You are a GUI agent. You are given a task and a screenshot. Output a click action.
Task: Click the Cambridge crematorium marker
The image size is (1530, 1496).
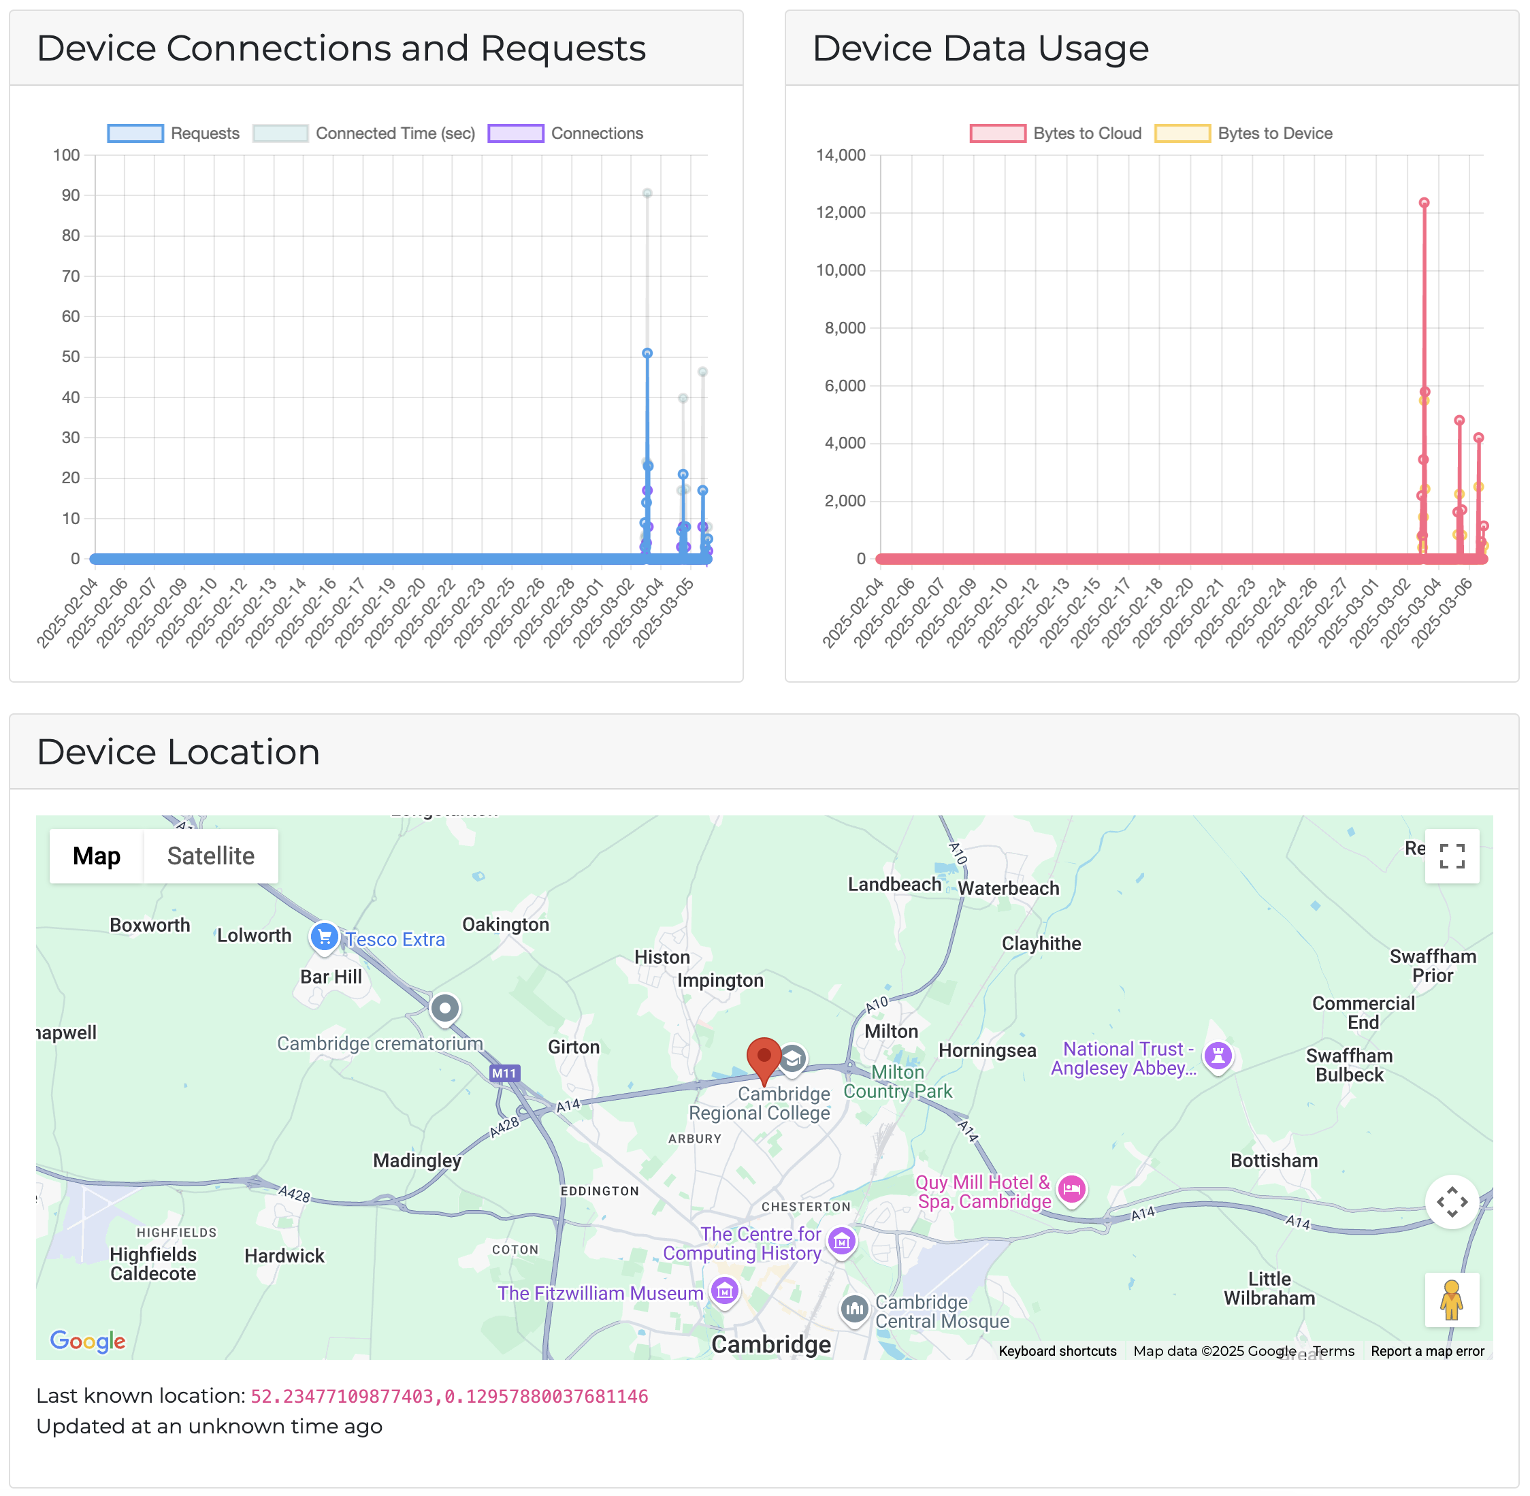445,1009
